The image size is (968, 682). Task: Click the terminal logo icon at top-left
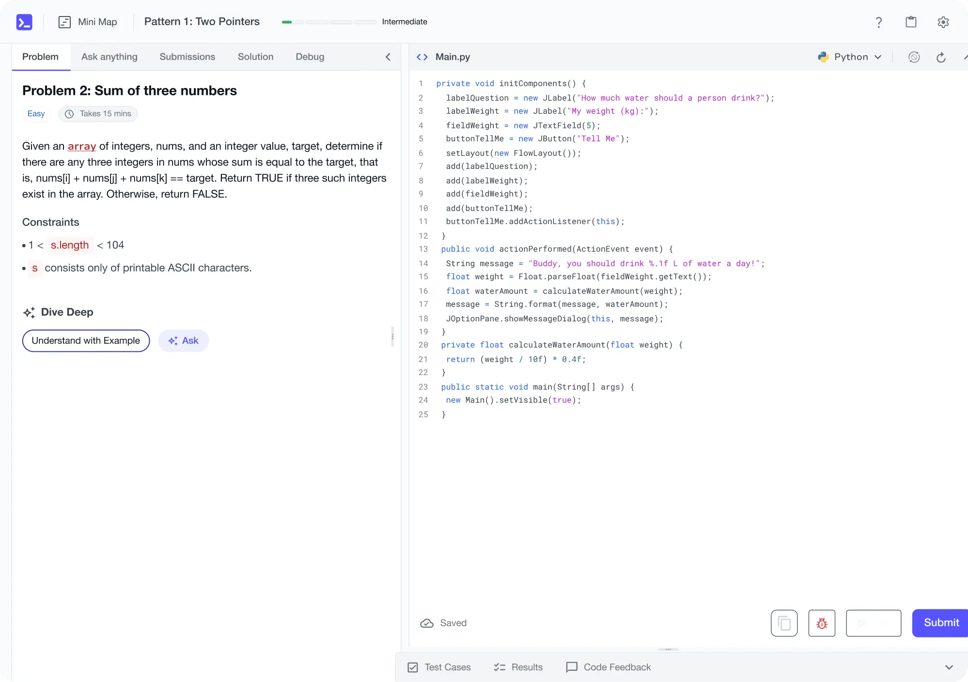pyautogui.click(x=24, y=22)
